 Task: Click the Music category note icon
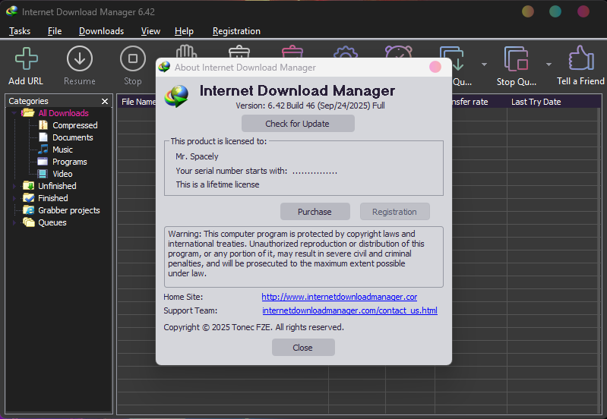[x=43, y=150]
